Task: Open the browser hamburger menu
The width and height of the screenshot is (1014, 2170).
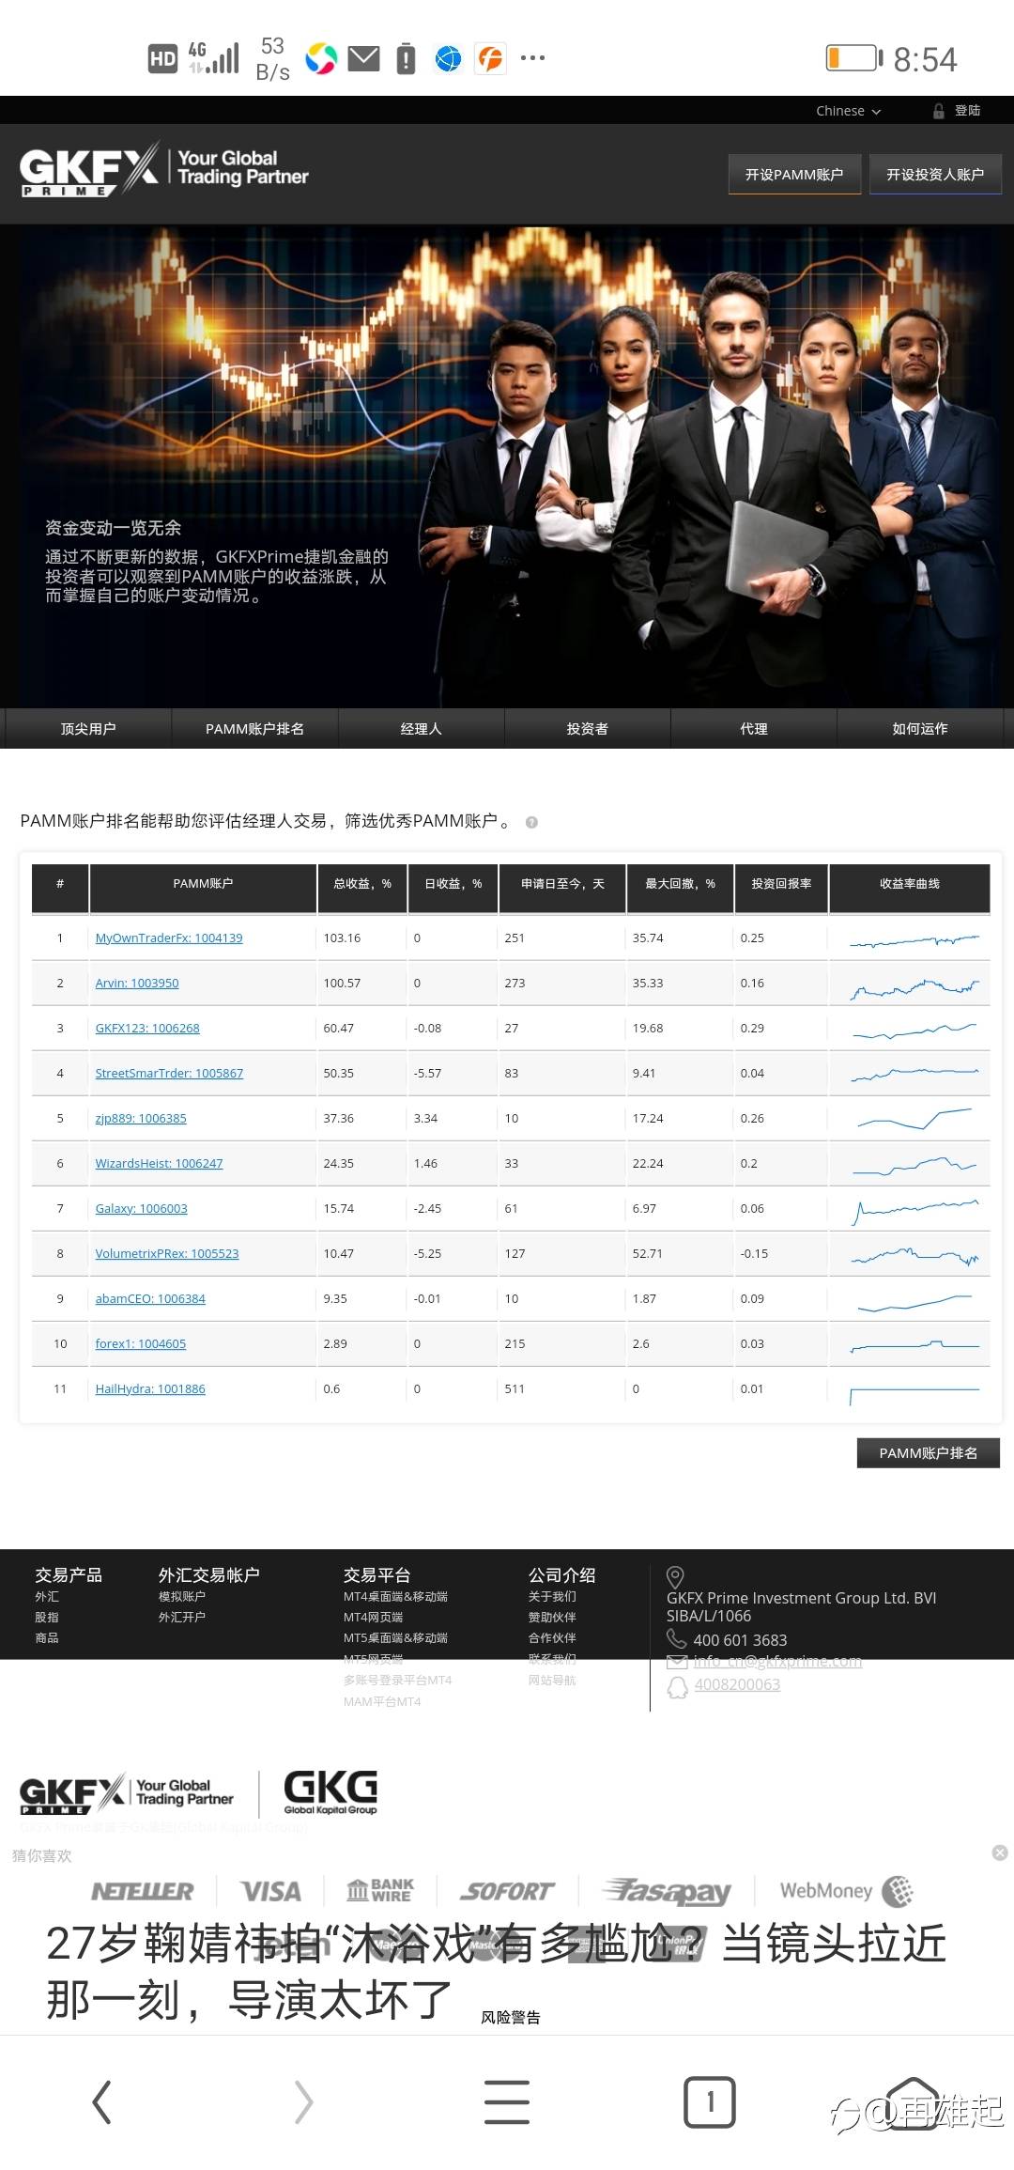Action: [x=507, y=2102]
